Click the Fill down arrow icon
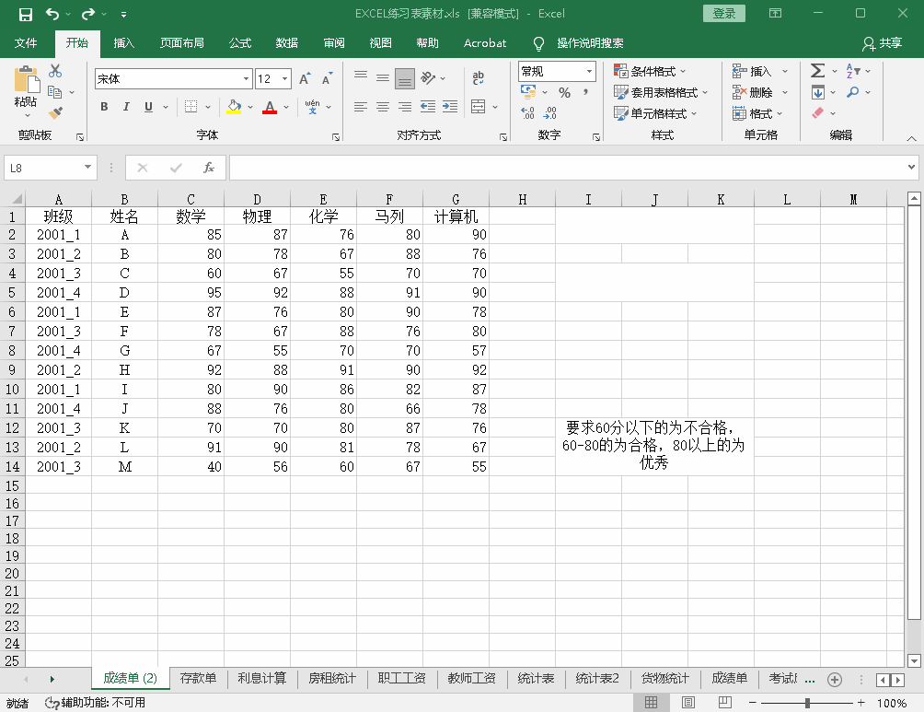This screenshot has height=712, width=924. 817,92
